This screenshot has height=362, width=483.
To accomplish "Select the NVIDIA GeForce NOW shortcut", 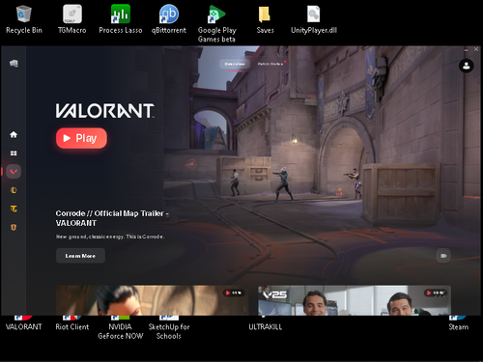I will (x=120, y=328).
